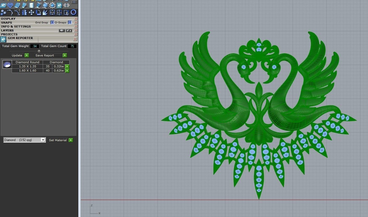Click the Total Gem Count label
Image resolution: width=368 pixels, height=217 pixels.
point(54,46)
